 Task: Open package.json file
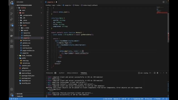26,78
